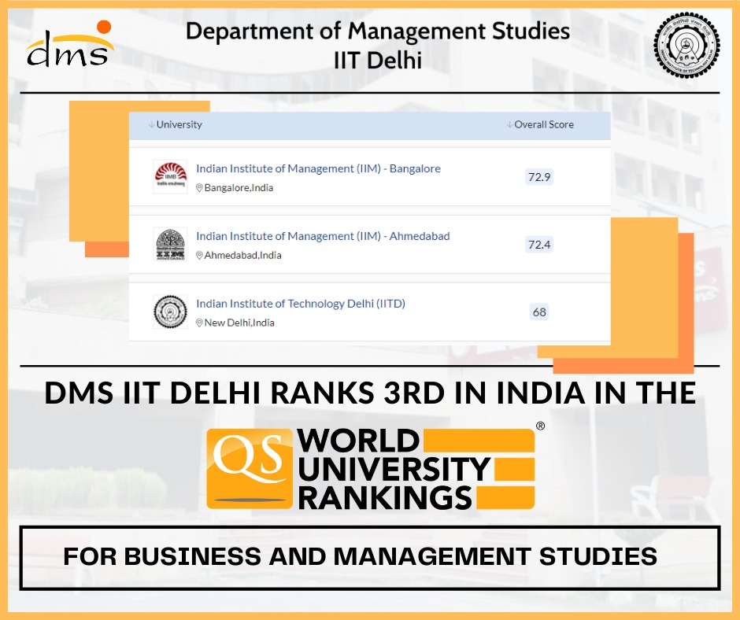Screen dimensions: 740x620
Task: Click the location pin icon beside New Delhi,India
Action: coord(199,323)
